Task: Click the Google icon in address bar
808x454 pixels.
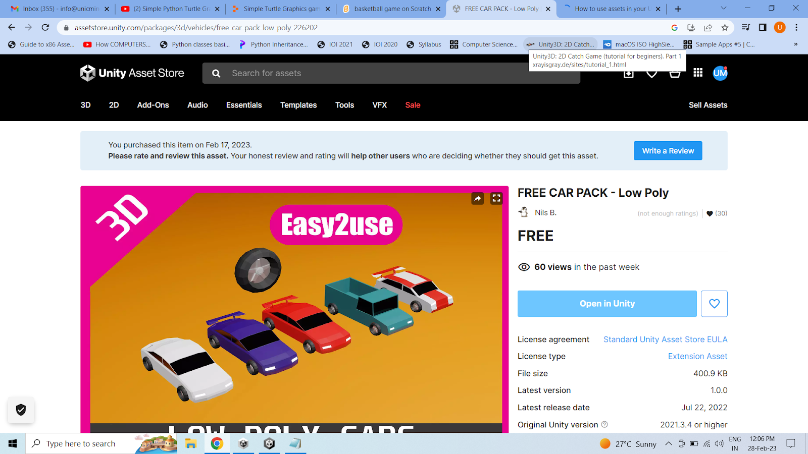Action: click(674, 28)
